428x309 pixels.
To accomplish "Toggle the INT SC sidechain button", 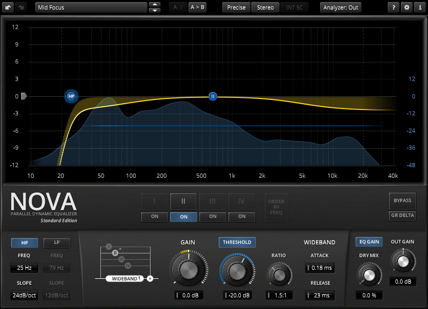I will (294, 7).
